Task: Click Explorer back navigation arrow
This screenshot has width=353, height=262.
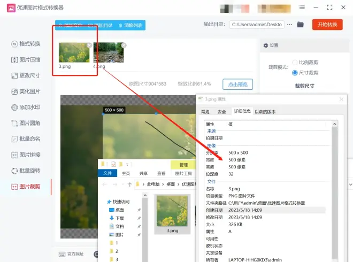Action: [104, 184]
